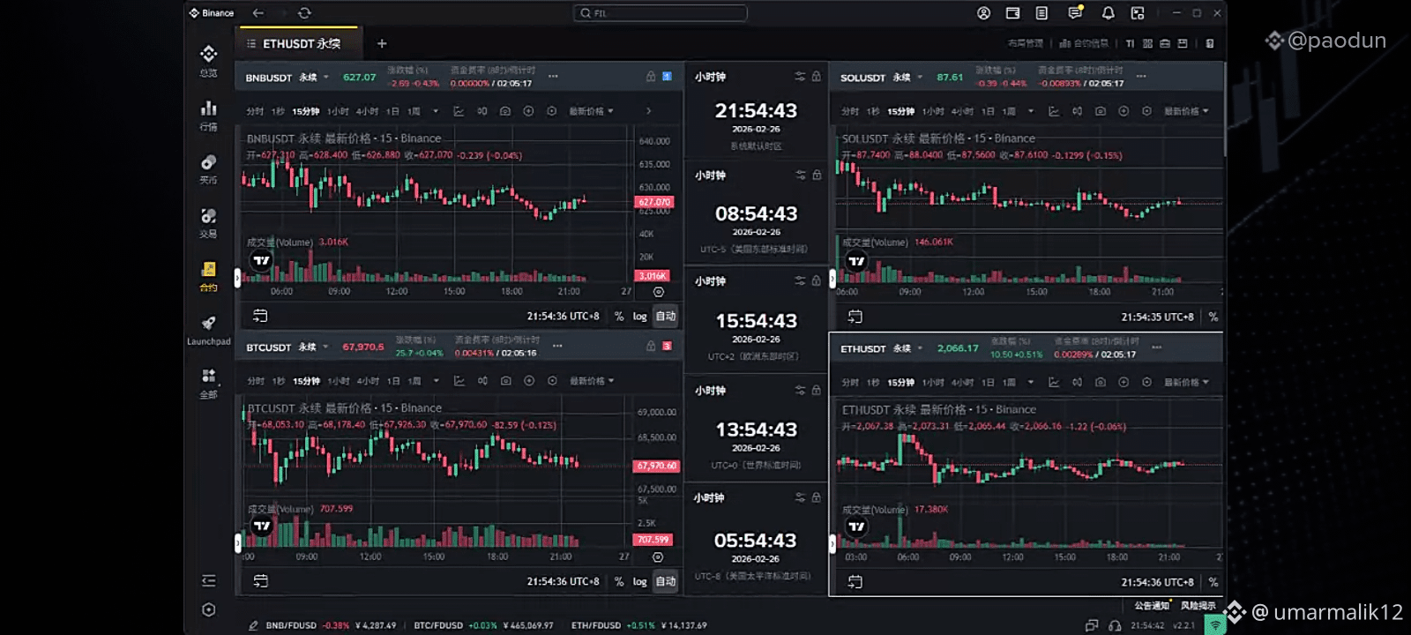
Task: Expand the BNBUSDT 永续 symbol dropdown
Action: point(325,78)
